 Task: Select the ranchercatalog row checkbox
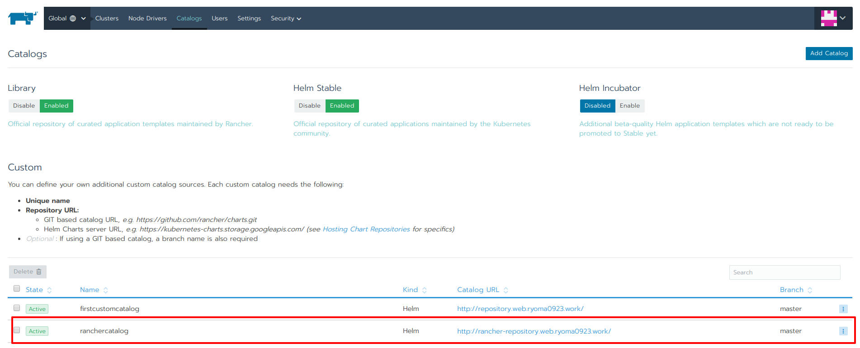tap(17, 330)
